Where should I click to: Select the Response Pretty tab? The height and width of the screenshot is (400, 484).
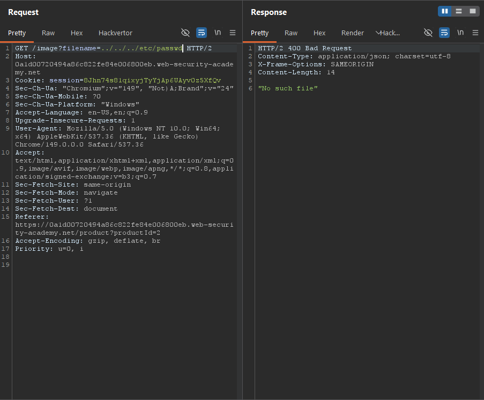click(259, 33)
